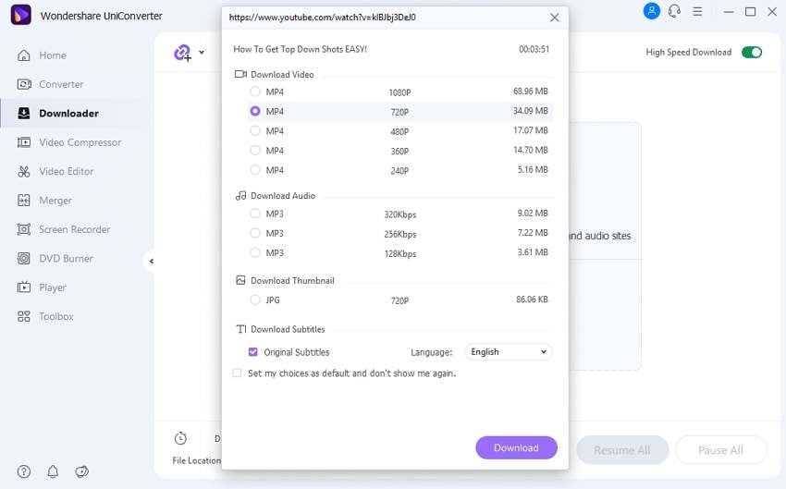Image resolution: width=786 pixels, height=489 pixels.
Task: Expand the arrow next to paste URL icon
Action: (x=202, y=53)
